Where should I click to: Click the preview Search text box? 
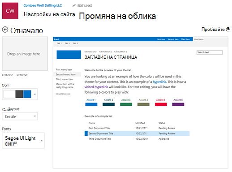(x=210, y=52)
